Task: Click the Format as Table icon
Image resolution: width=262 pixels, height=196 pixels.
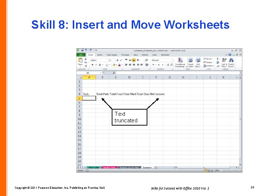Action: (x=190, y=60)
